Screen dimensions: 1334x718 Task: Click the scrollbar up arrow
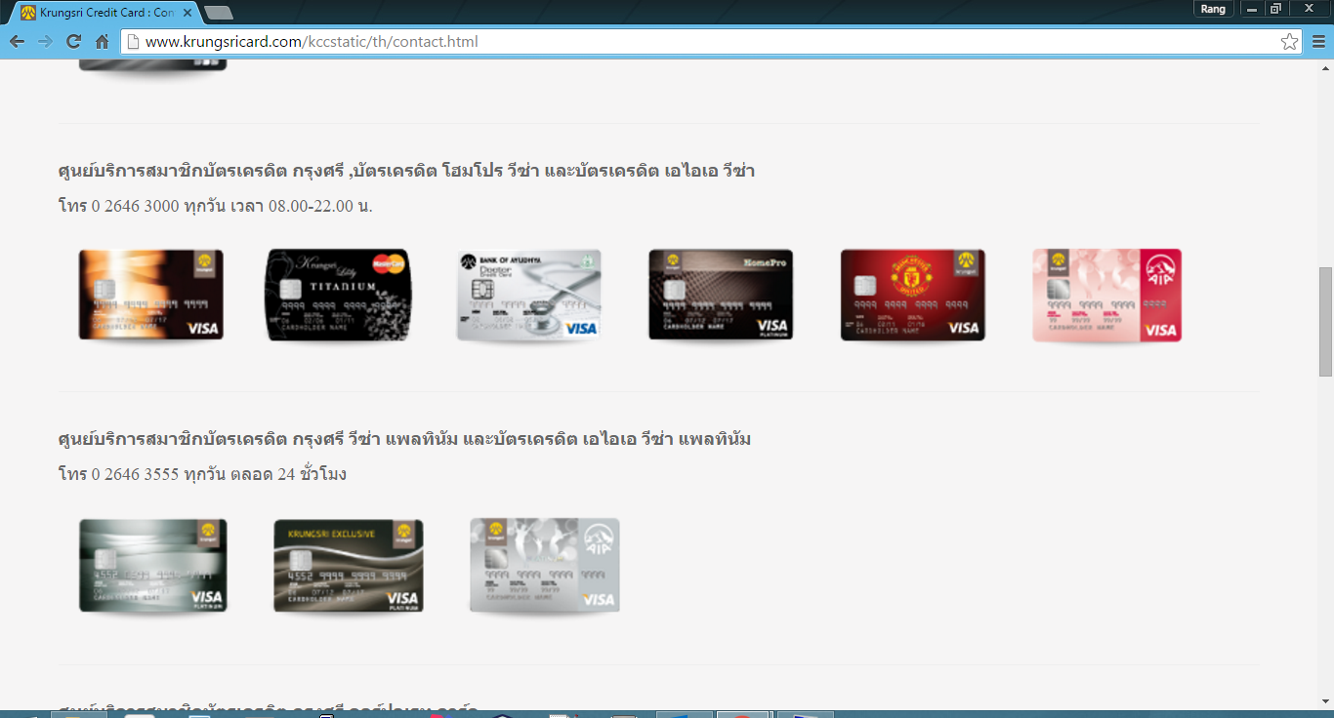point(1325,66)
